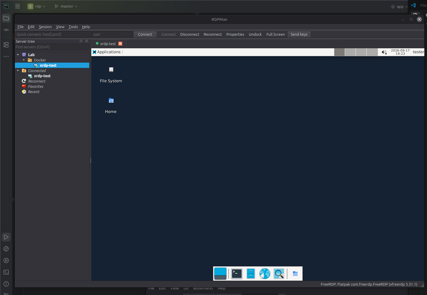Viewport: 427px width, 295px height.
Task: Collapse the Lab group in server tree
Action: [18, 55]
